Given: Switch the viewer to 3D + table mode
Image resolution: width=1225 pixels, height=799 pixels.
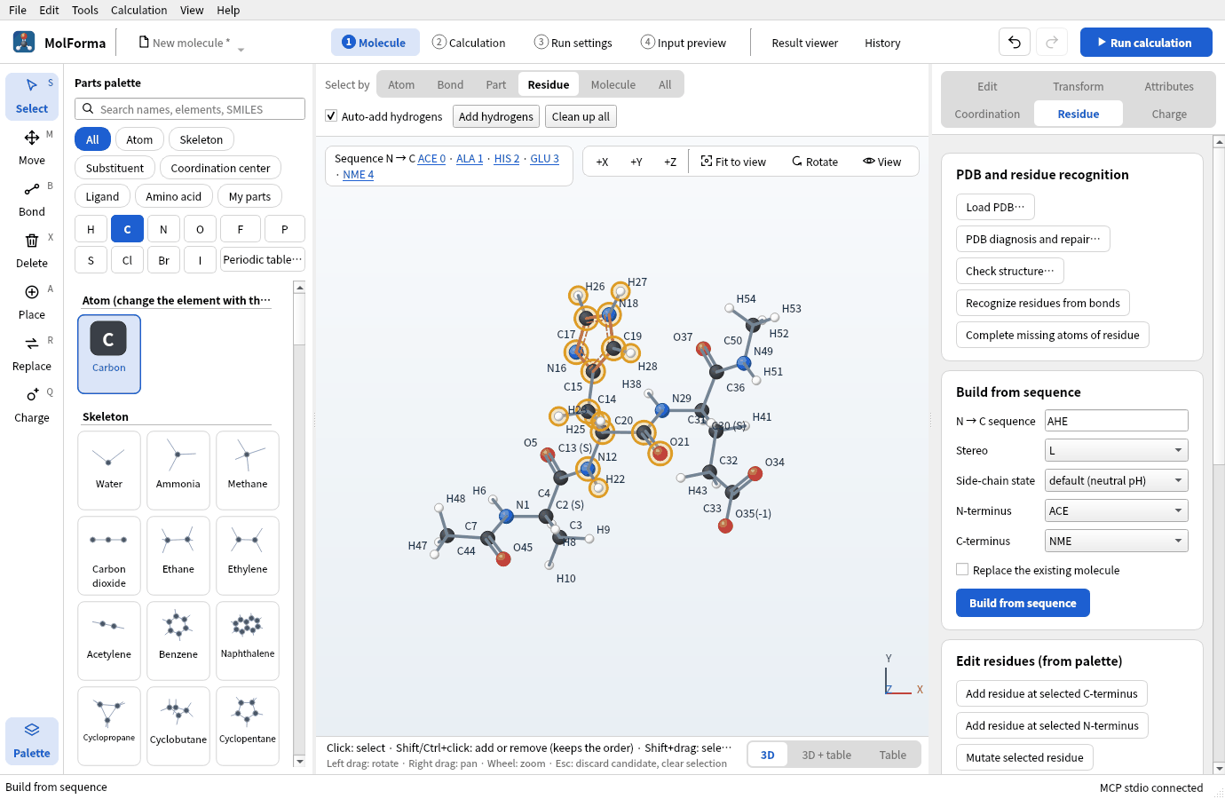Looking at the screenshot, I should point(826,755).
